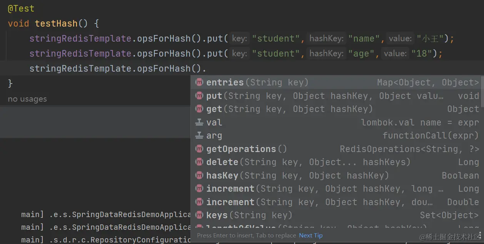
Task: Select the entries(String key) completion
Action: coord(336,82)
